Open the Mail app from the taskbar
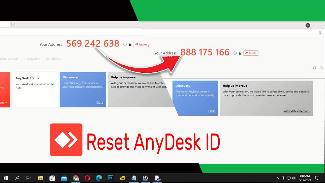325x183 pixels. click(x=64, y=178)
